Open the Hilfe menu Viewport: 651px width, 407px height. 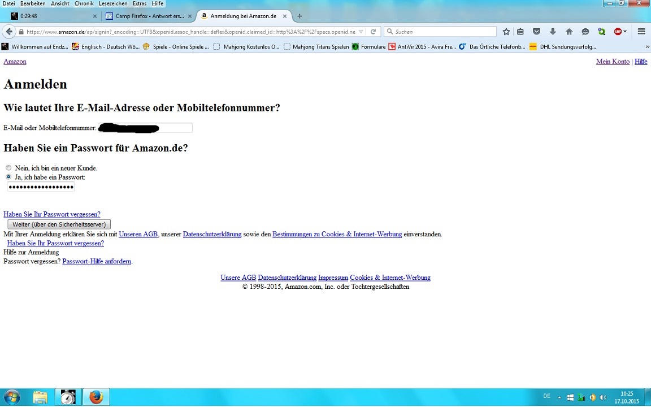point(157,3)
